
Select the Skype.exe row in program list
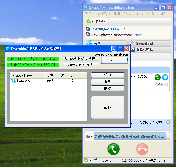pyautogui.click(x=49, y=81)
